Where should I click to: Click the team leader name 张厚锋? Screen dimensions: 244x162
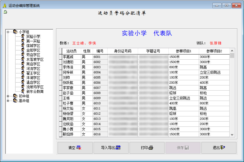tap(216, 43)
